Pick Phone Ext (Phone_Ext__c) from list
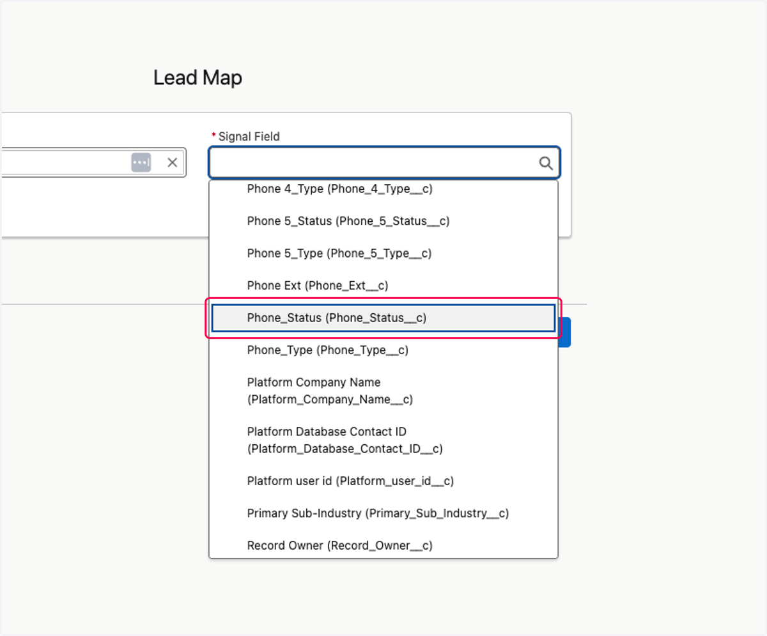The height and width of the screenshot is (636, 767). pyautogui.click(x=383, y=286)
